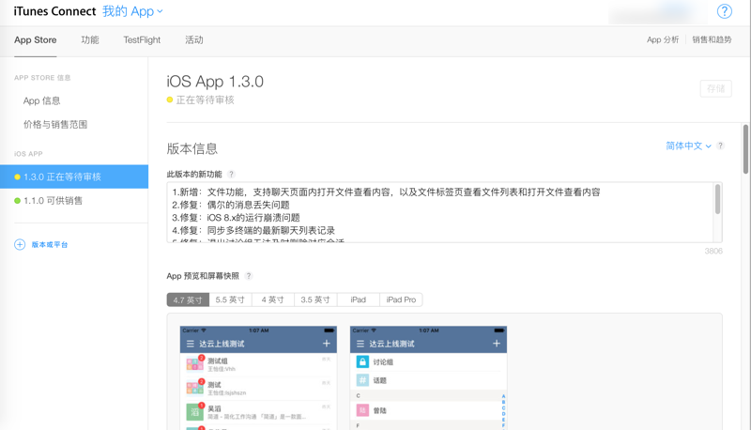Open the TestFlight tab

pyautogui.click(x=142, y=40)
